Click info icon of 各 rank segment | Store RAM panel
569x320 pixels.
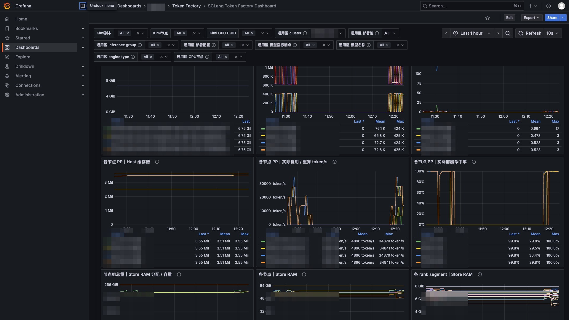pyautogui.click(x=480, y=274)
